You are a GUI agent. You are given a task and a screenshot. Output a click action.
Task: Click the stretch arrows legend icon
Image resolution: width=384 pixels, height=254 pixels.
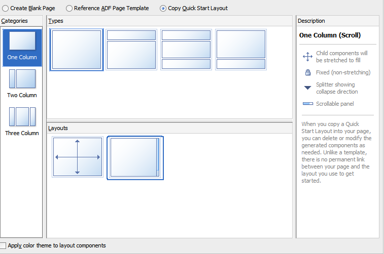(307, 57)
